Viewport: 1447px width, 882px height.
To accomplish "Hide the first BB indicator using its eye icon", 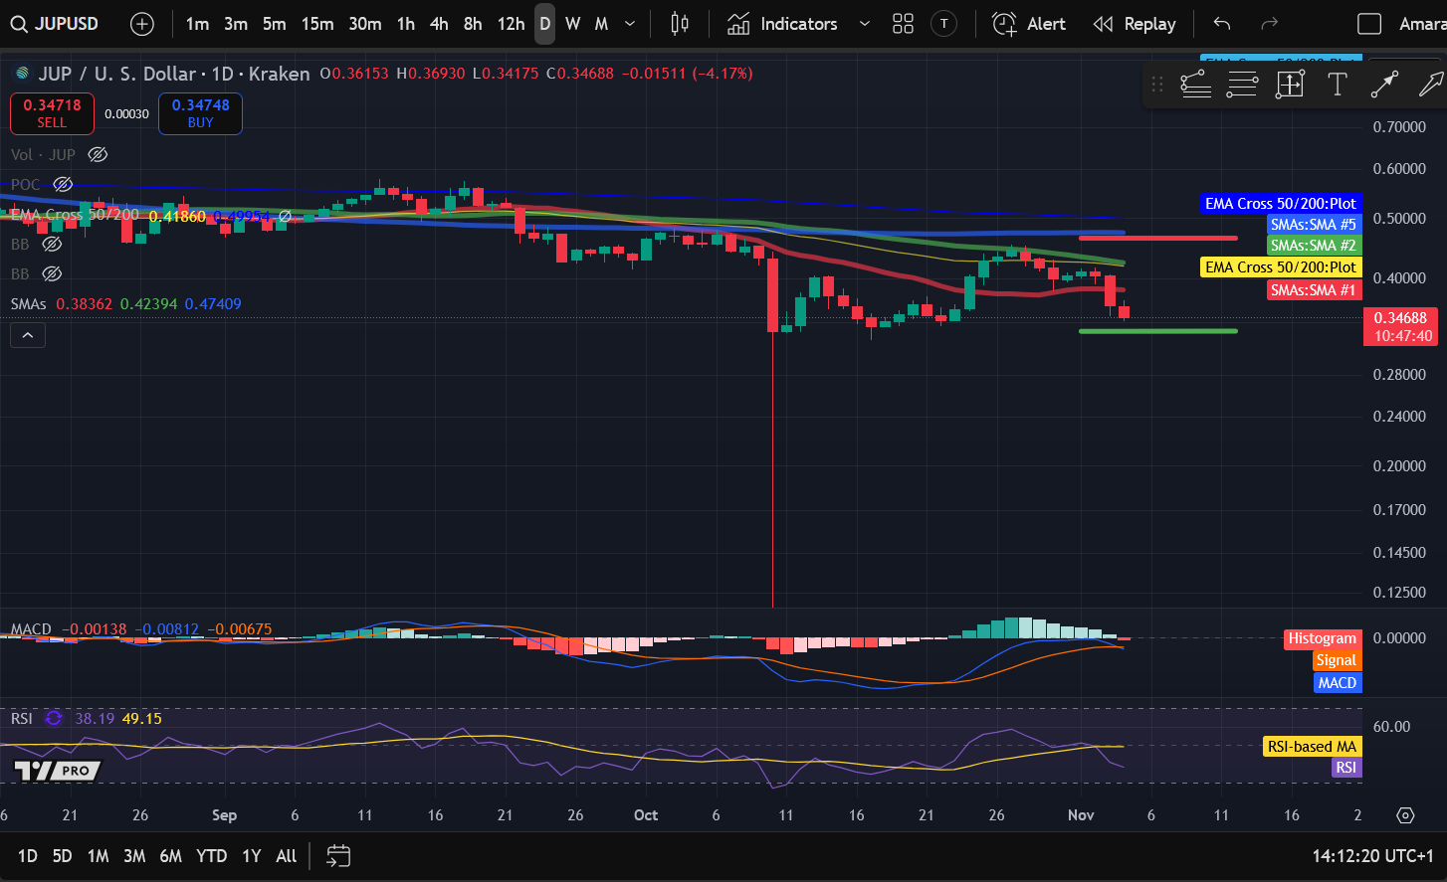I will 52,244.
